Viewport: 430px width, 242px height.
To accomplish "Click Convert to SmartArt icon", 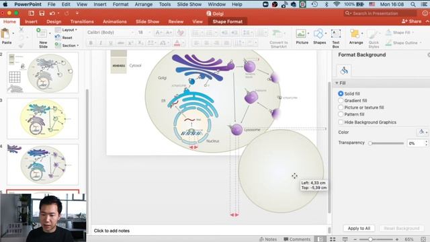I will coord(276,34).
